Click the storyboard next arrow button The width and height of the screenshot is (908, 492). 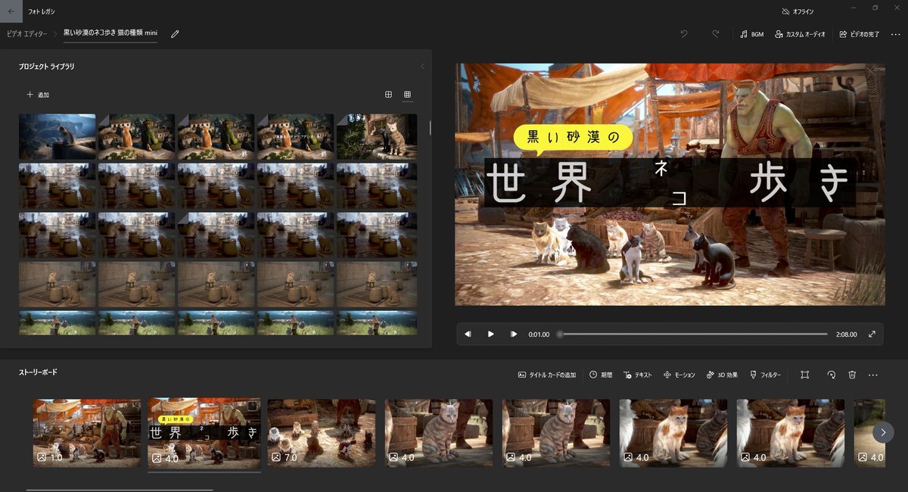[882, 432]
